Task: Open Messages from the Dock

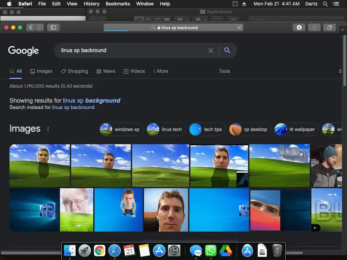Action: [196, 251]
